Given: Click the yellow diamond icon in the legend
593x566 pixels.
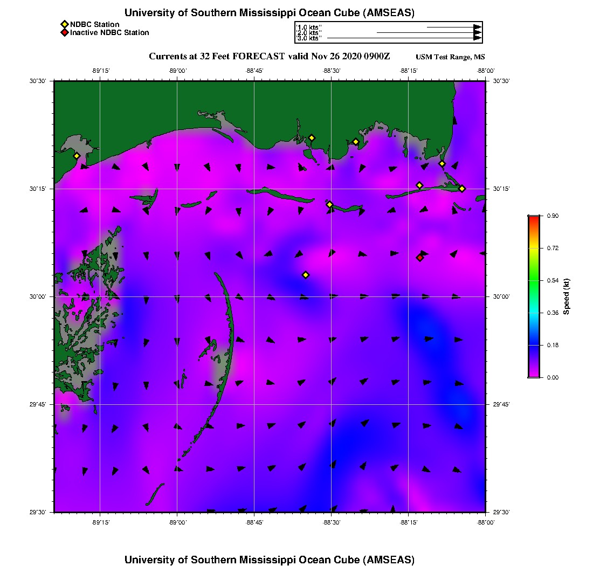Looking at the screenshot, I should point(64,24).
